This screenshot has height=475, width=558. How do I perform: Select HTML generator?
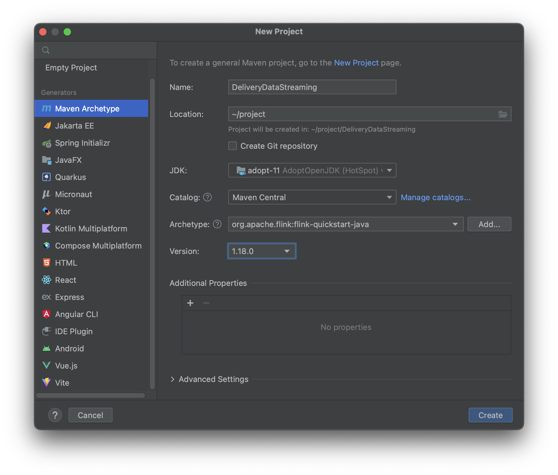coord(91,263)
